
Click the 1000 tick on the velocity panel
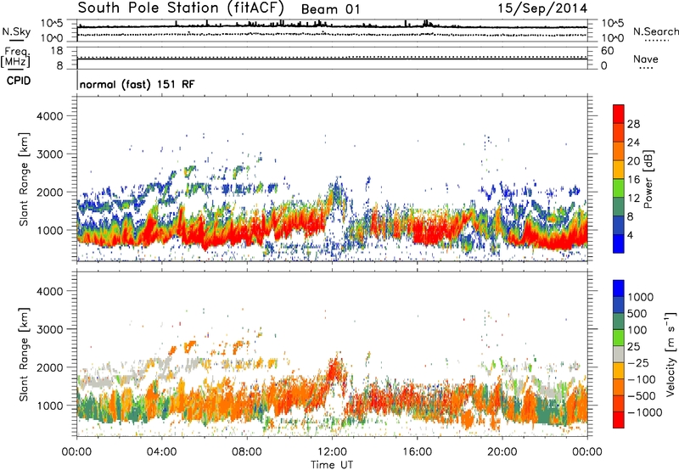click(49, 406)
